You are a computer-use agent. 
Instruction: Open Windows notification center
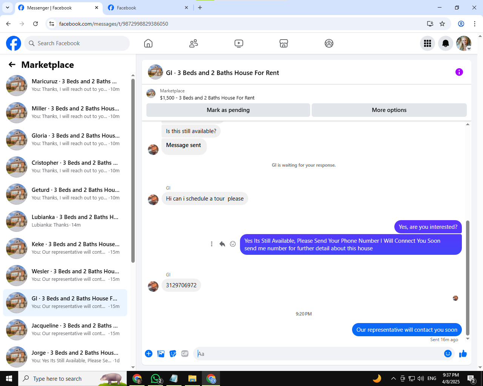click(x=471, y=378)
